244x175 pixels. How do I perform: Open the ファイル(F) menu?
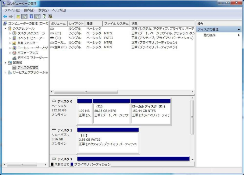pyautogui.click(x=12, y=10)
